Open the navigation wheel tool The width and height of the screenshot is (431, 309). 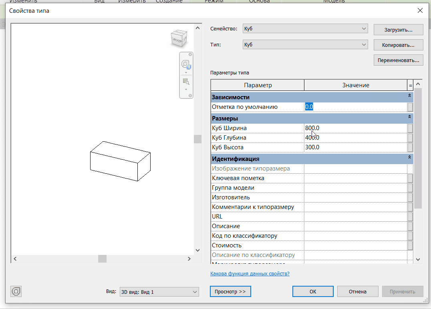(x=186, y=65)
